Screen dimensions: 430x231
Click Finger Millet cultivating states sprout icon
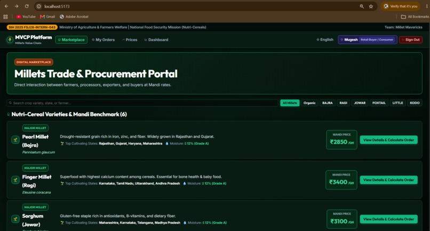point(62,184)
